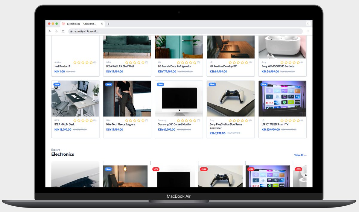Open the browser three-dot menu
Viewport: 359px width, 212px height.
pyautogui.click(x=308, y=31)
